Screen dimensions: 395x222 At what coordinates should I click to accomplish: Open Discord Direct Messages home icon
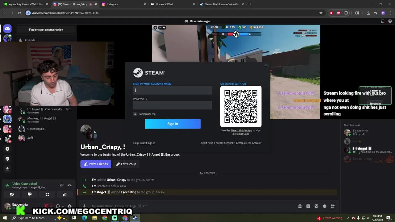click(x=7, y=28)
